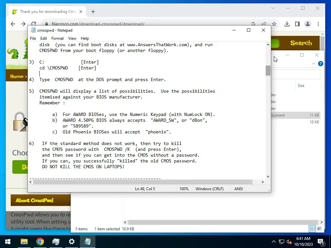
Task: Switch Explorer to details view icon
Action: pyautogui.click(x=312, y=229)
